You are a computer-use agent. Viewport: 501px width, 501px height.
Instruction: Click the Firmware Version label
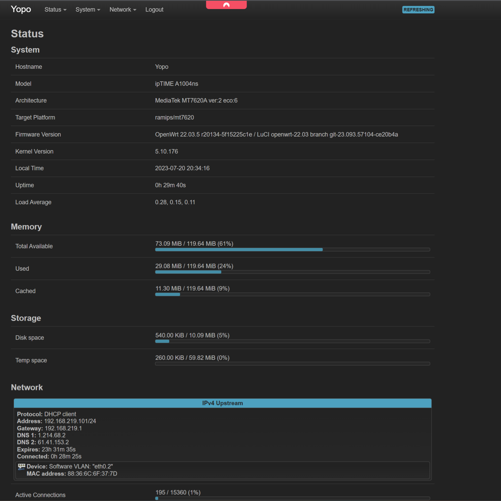point(38,134)
